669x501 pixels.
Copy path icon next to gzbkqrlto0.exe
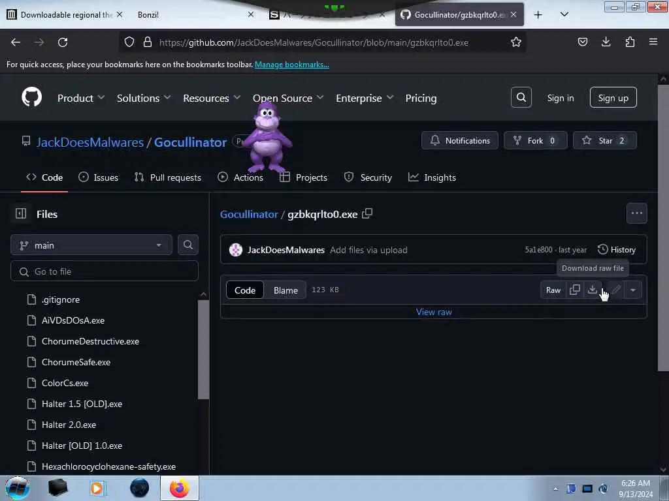pos(367,213)
